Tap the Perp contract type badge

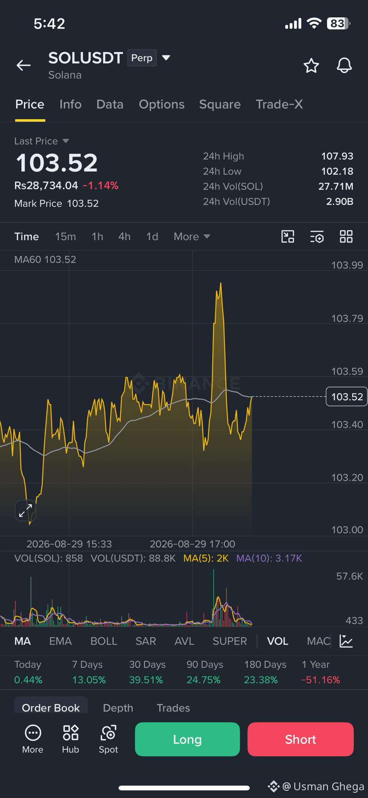click(x=142, y=58)
